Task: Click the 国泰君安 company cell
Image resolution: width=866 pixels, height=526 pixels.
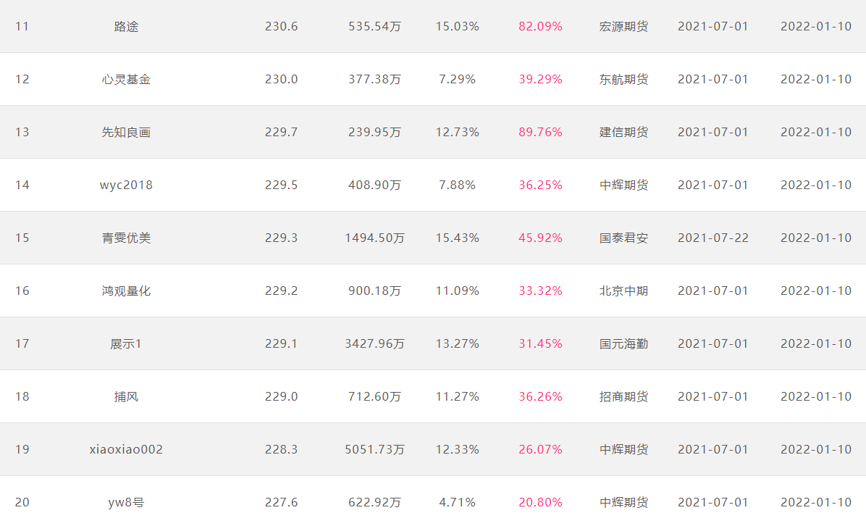Action: coord(623,238)
